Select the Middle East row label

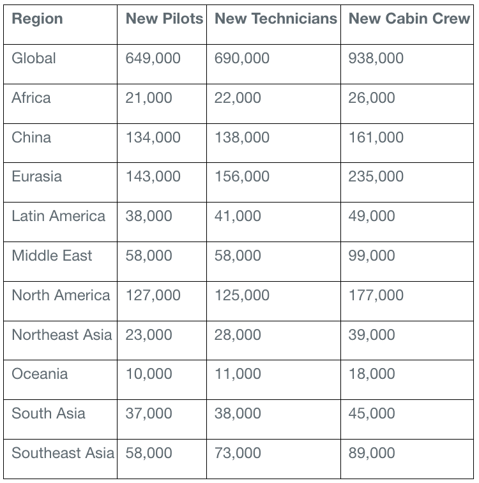52,256
